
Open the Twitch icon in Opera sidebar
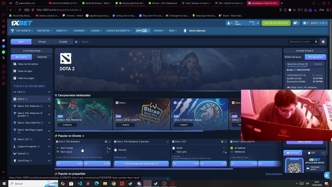pos(3,41)
